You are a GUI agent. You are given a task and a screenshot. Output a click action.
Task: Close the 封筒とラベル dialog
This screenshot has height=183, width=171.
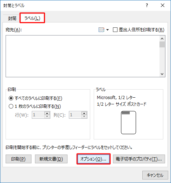pos(163,5)
